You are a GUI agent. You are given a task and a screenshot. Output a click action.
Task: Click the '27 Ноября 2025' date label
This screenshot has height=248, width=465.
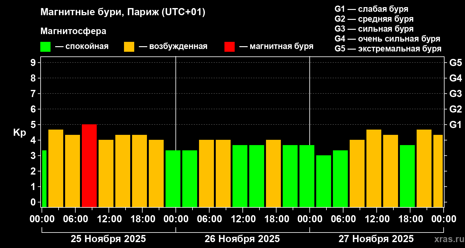click(x=376, y=239)
